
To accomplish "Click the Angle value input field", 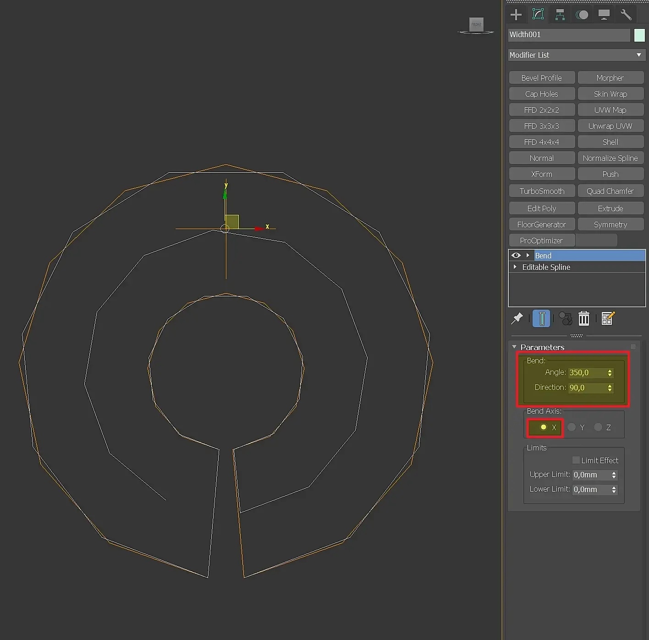I will coord(588,372).
